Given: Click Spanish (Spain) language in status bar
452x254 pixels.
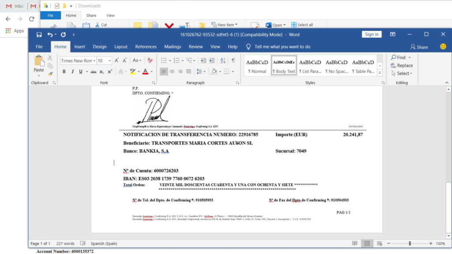Looking at the screenshot, I should pyautogui.click(x=104, y=243).
